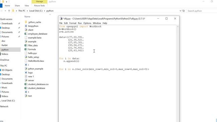Click the Up directory arrow in File Explorer
The image size is (217, 122).
[9, 11]
